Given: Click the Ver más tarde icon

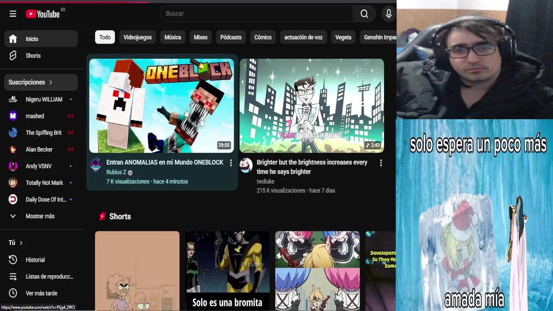Looking at the screenshot, I should [x=13, y=293].
